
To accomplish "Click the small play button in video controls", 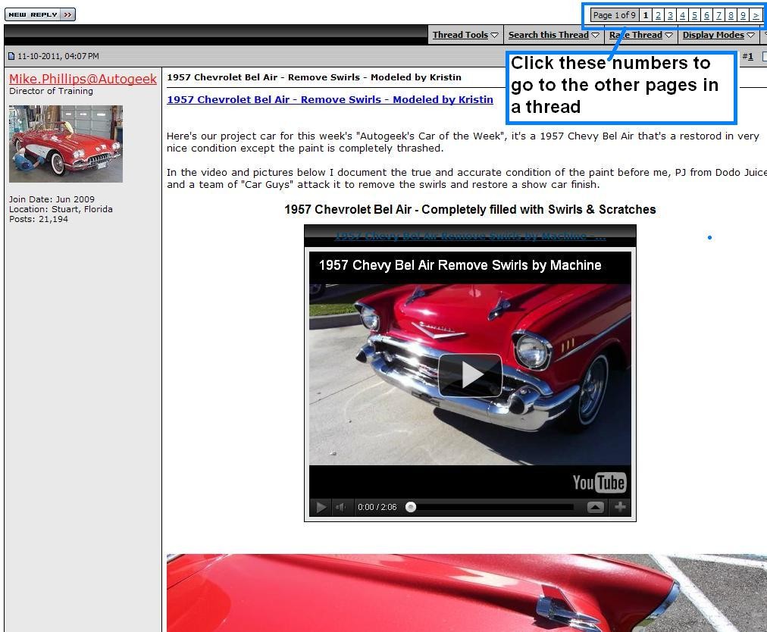I will pyautogui.click(x=321, y=507).
